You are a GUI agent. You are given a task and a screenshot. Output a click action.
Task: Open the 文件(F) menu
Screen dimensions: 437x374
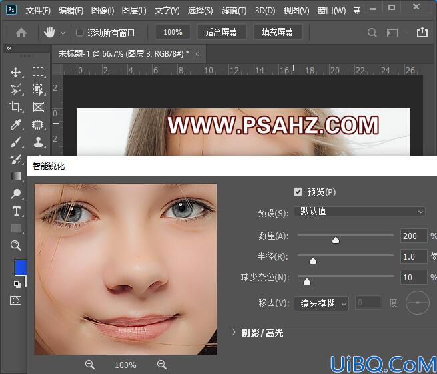click(38, 11)
